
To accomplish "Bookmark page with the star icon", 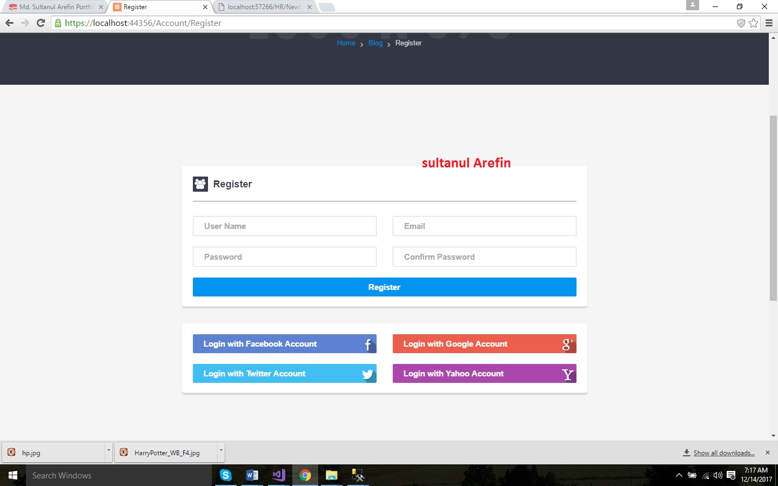I will pyautogui.click(x=754, y=23).
